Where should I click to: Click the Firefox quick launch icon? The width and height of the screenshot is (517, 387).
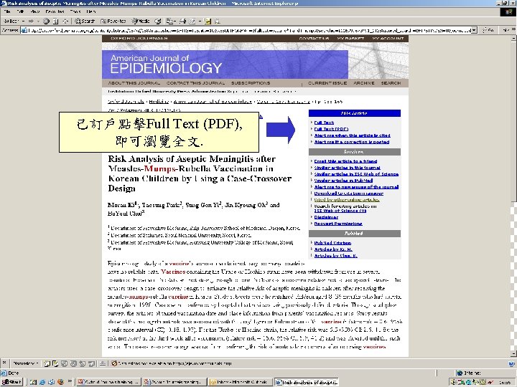[x=60, y=382]
